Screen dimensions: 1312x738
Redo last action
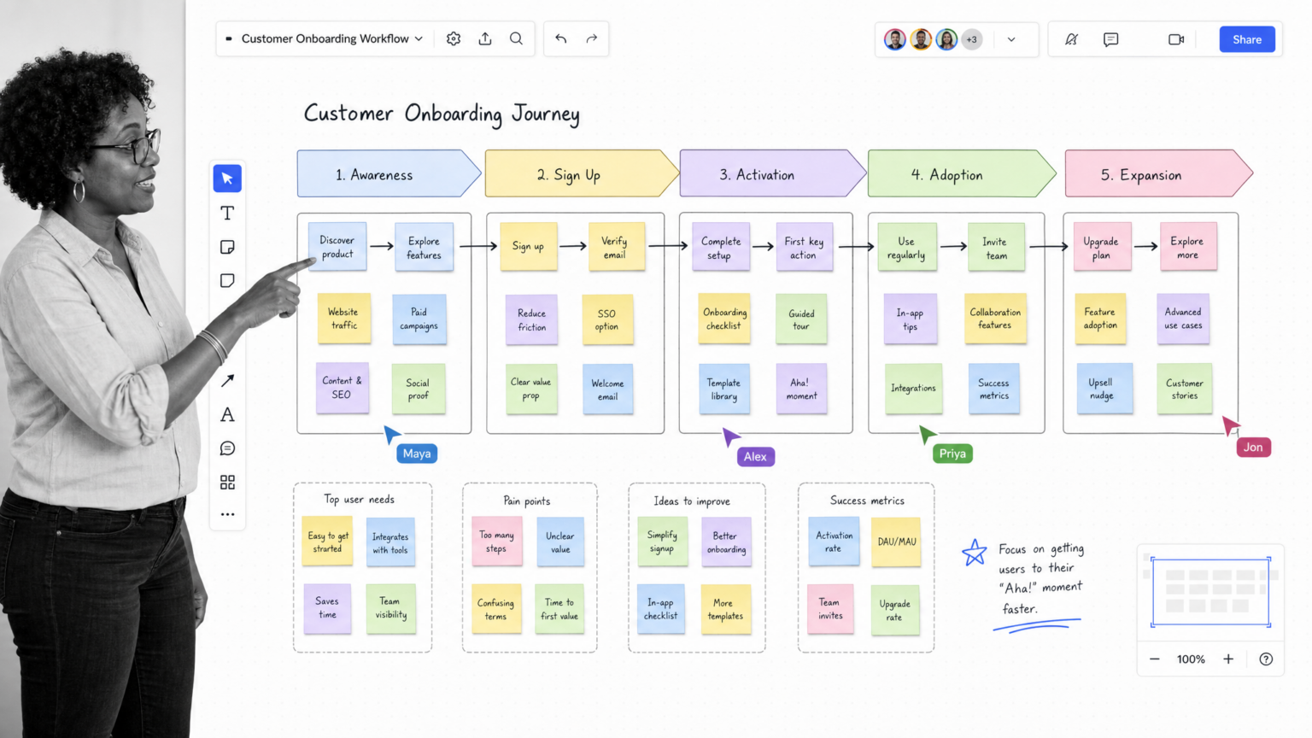[591, 38]
